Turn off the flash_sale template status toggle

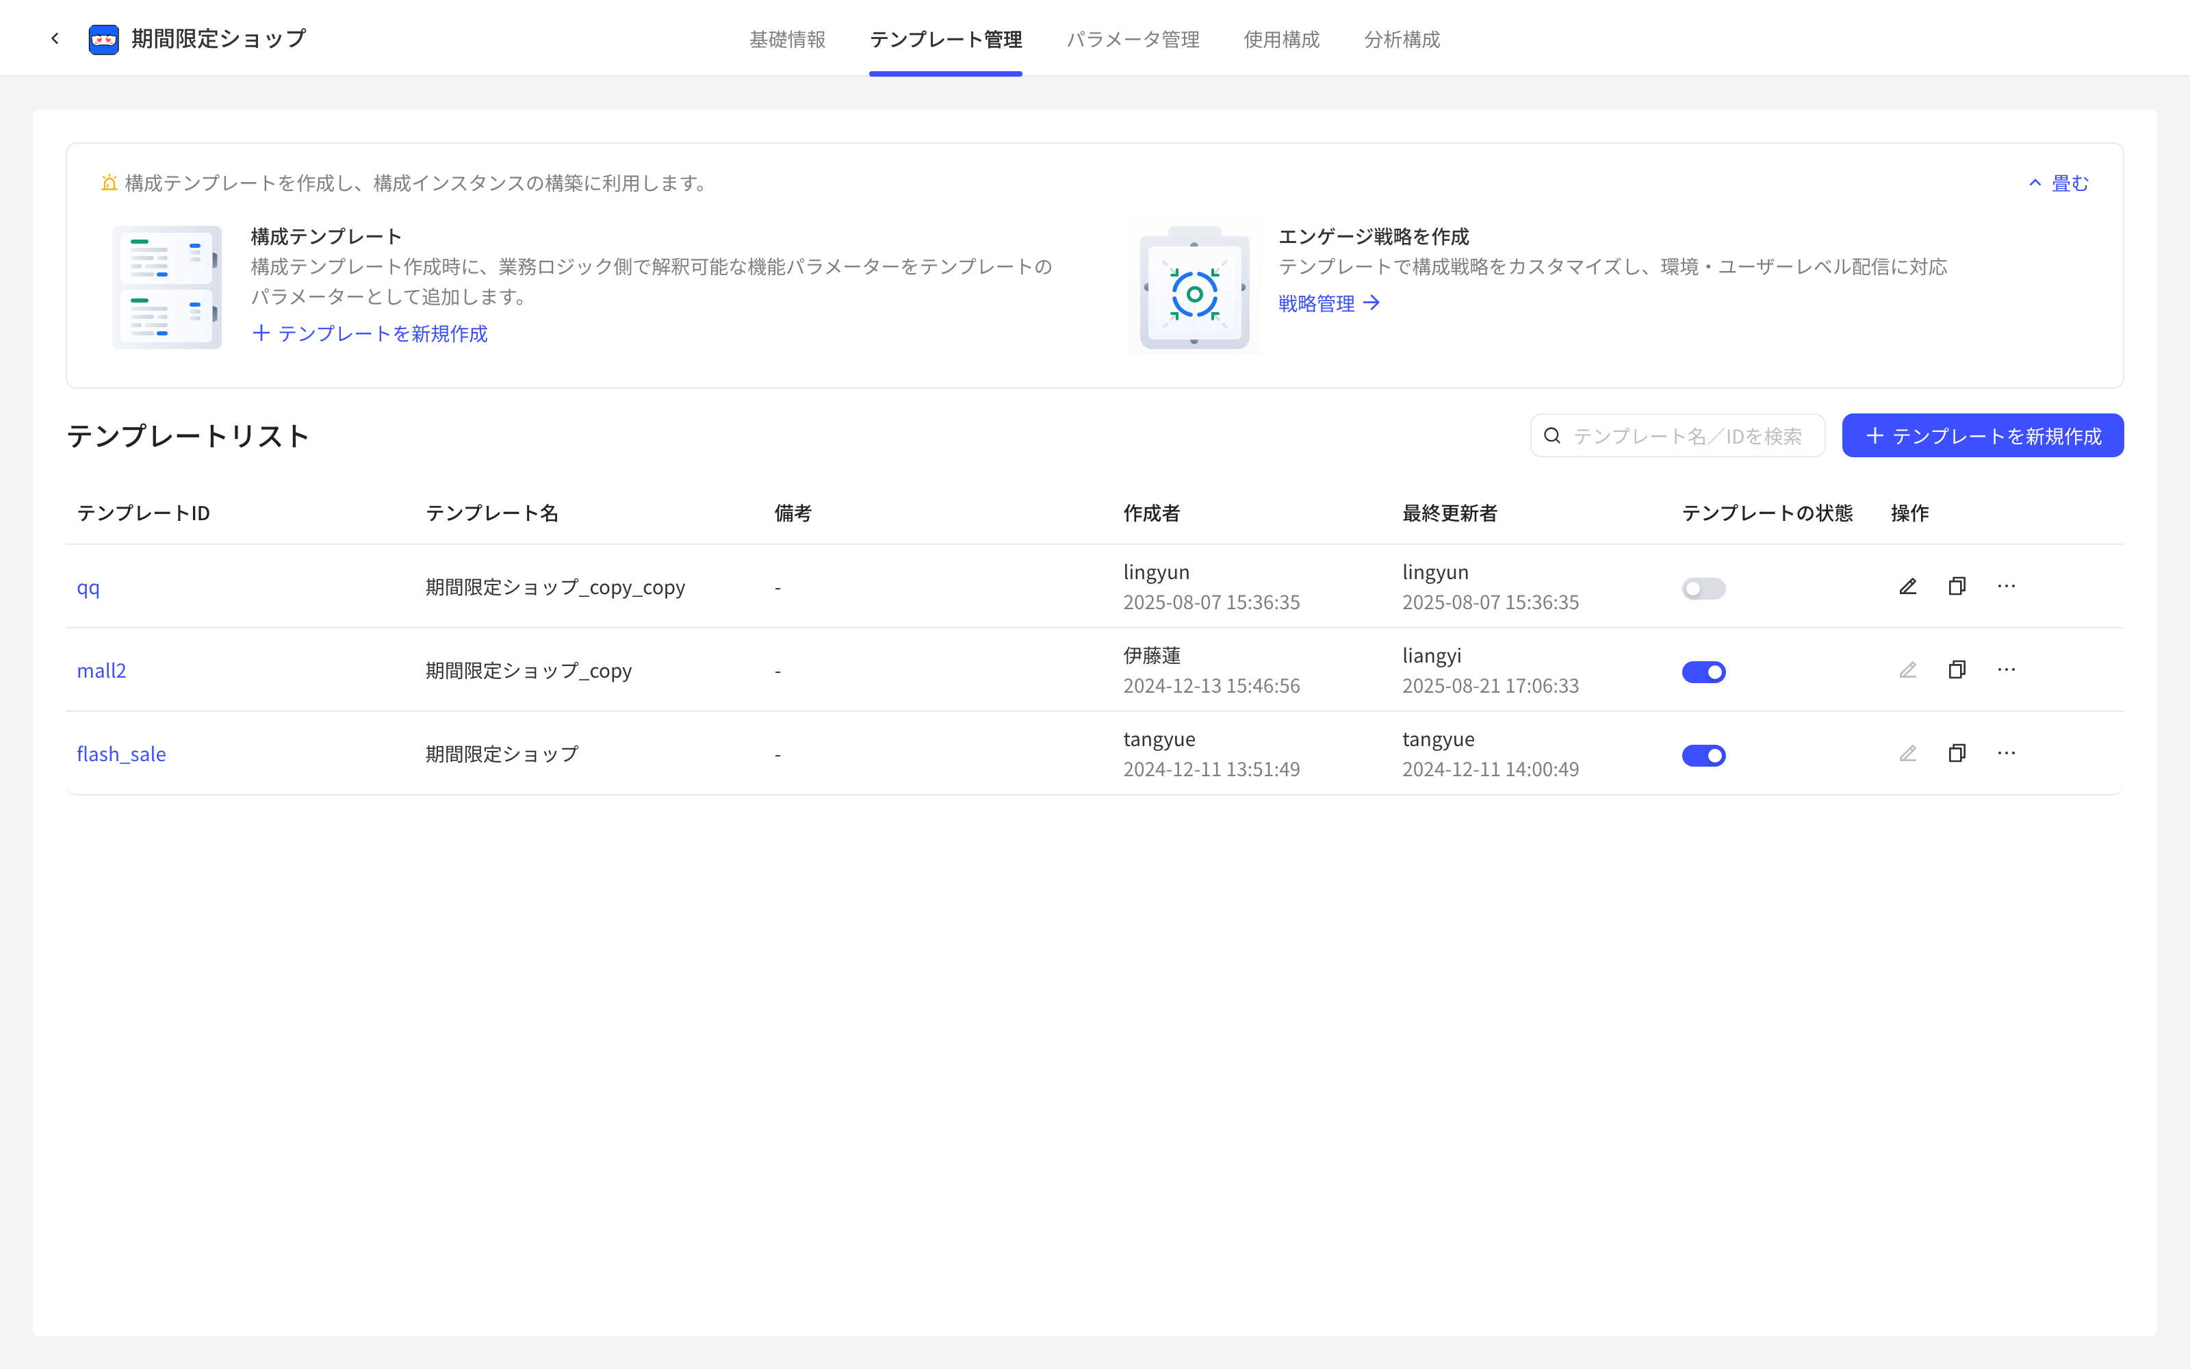point(1703,755)
